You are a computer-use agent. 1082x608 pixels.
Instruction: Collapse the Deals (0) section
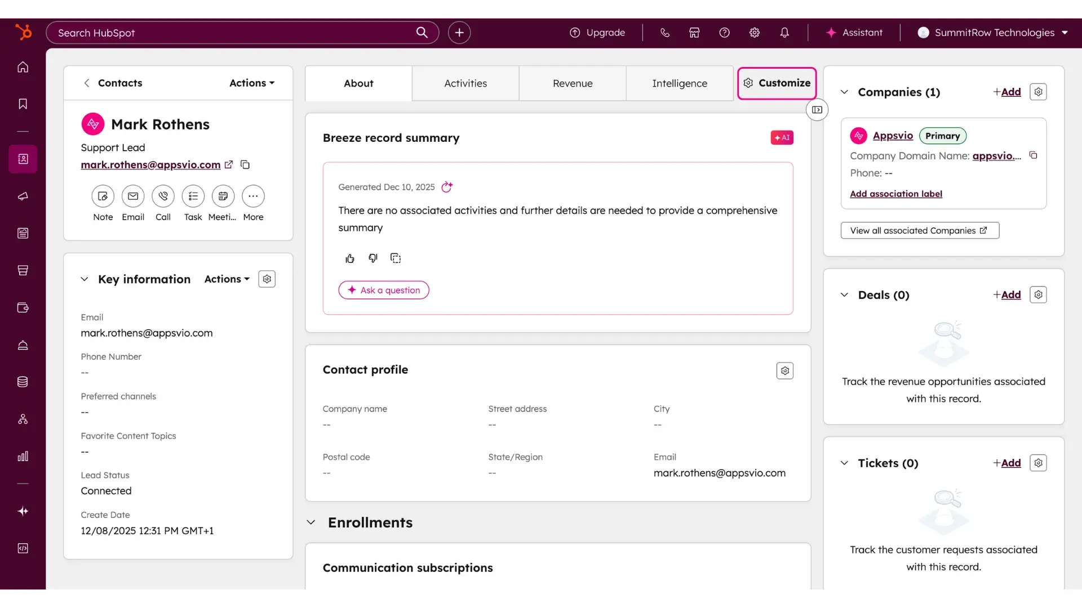click(844, 294)
